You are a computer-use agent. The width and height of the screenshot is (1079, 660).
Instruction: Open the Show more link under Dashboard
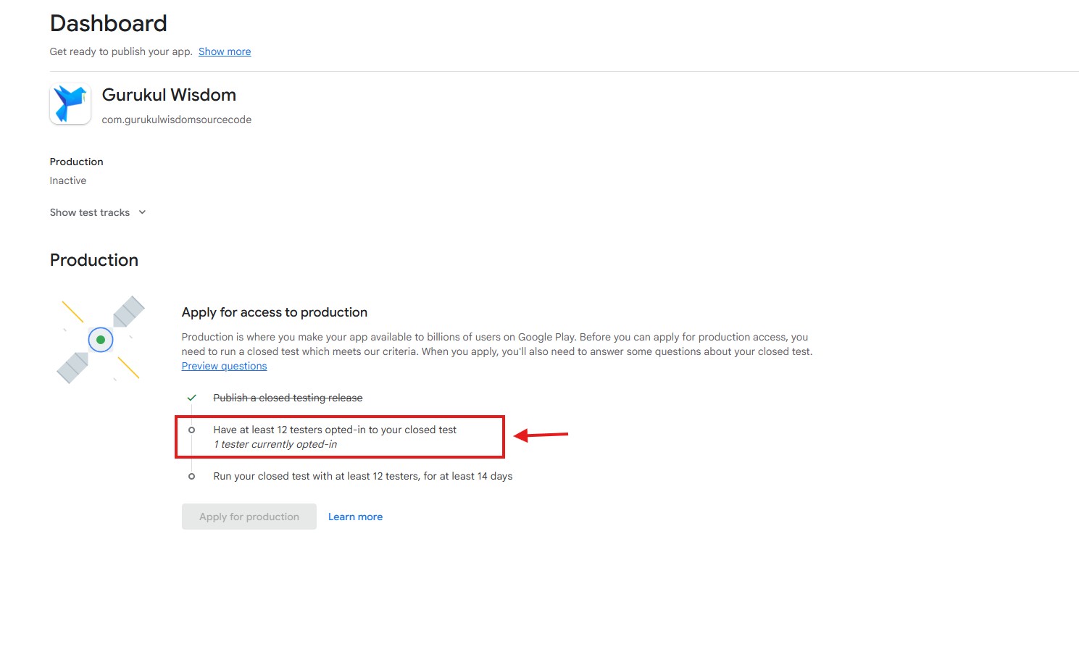click(x=225, y=51)
